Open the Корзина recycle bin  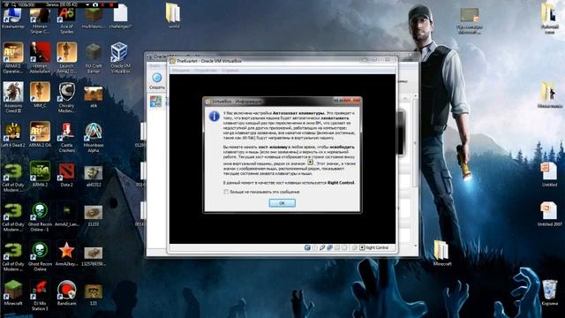[549, 292]
